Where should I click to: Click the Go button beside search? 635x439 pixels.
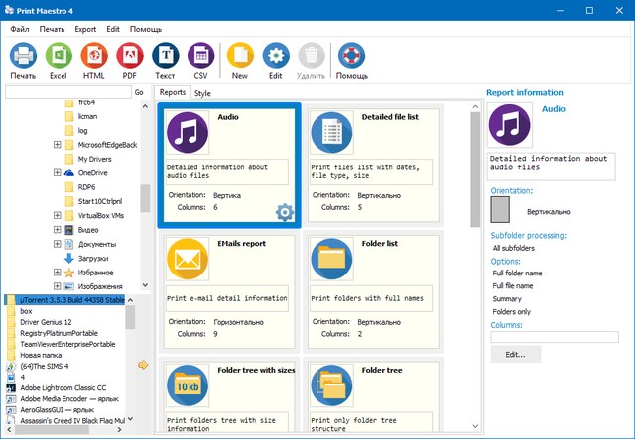tap(139, 92)
